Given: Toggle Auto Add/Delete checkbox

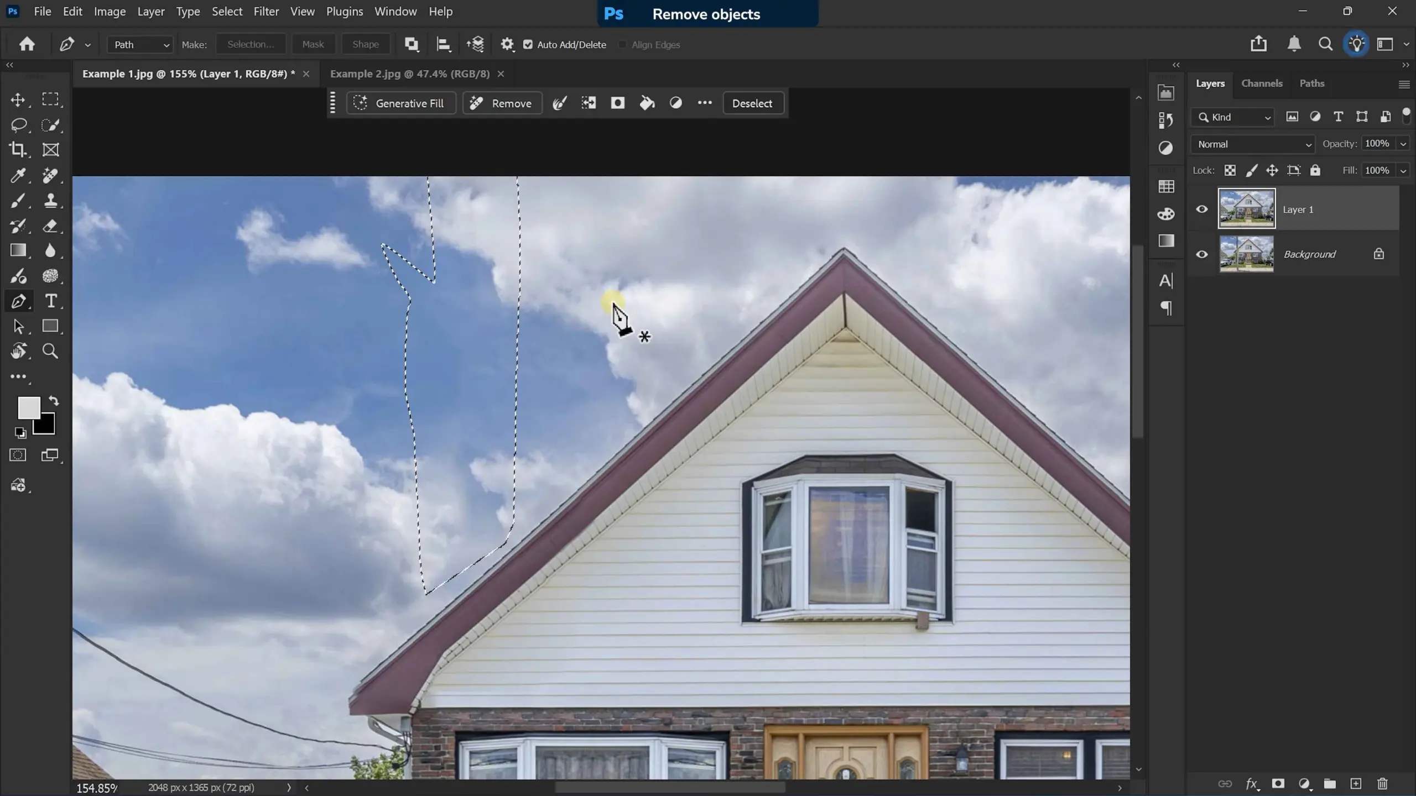Looking at the screenshot, I should pos(528,45).
